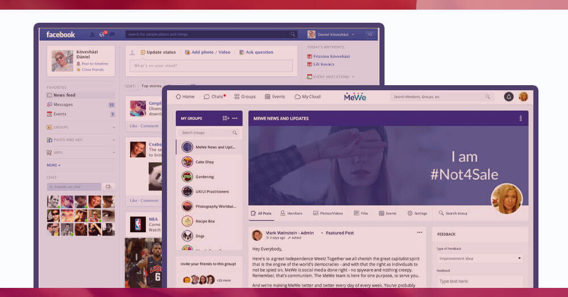The image size is (568, 297).
Task: Click MeWe top search magnifier icon
Action: [487, 97]
